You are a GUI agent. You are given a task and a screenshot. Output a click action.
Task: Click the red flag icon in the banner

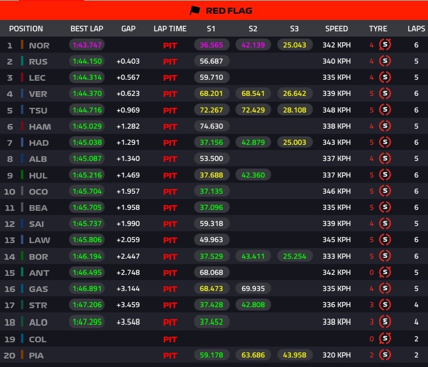(x=195, y=10)
